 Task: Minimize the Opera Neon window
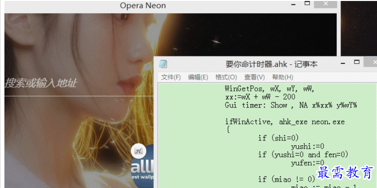[x=293, y=4]
